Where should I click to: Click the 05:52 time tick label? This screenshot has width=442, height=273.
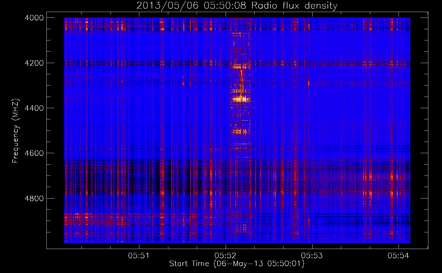(x=225, y=256)
